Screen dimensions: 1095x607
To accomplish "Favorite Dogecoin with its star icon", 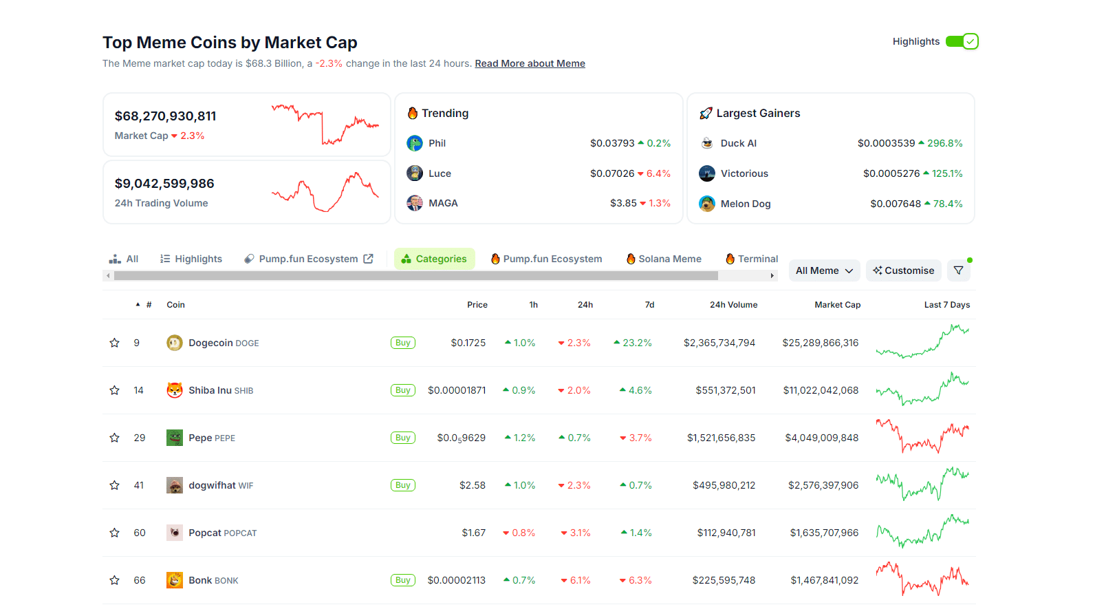I will click(115, 343).
